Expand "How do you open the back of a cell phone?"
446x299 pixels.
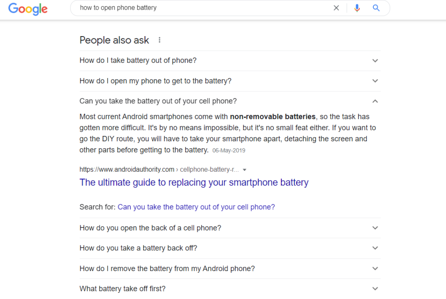coord(230,228)
